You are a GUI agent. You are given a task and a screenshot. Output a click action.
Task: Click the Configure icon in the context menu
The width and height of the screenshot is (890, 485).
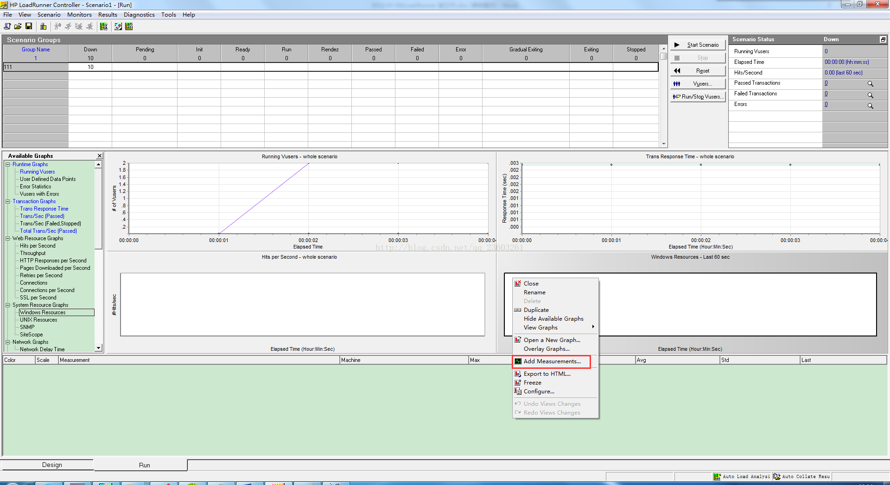click(518, 391)
